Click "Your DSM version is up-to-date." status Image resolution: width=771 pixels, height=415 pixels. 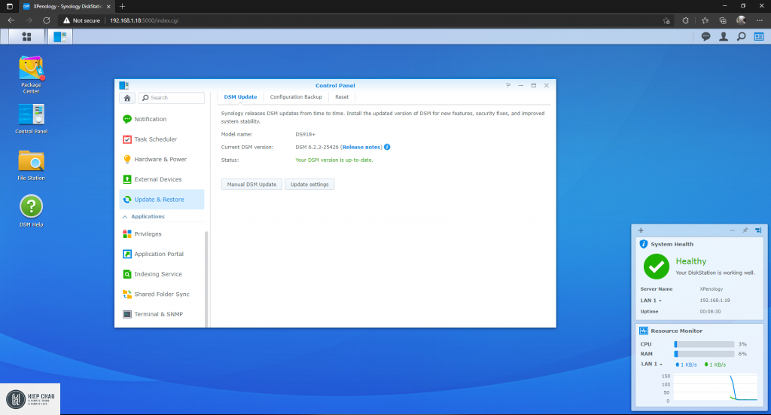point(334,160)
